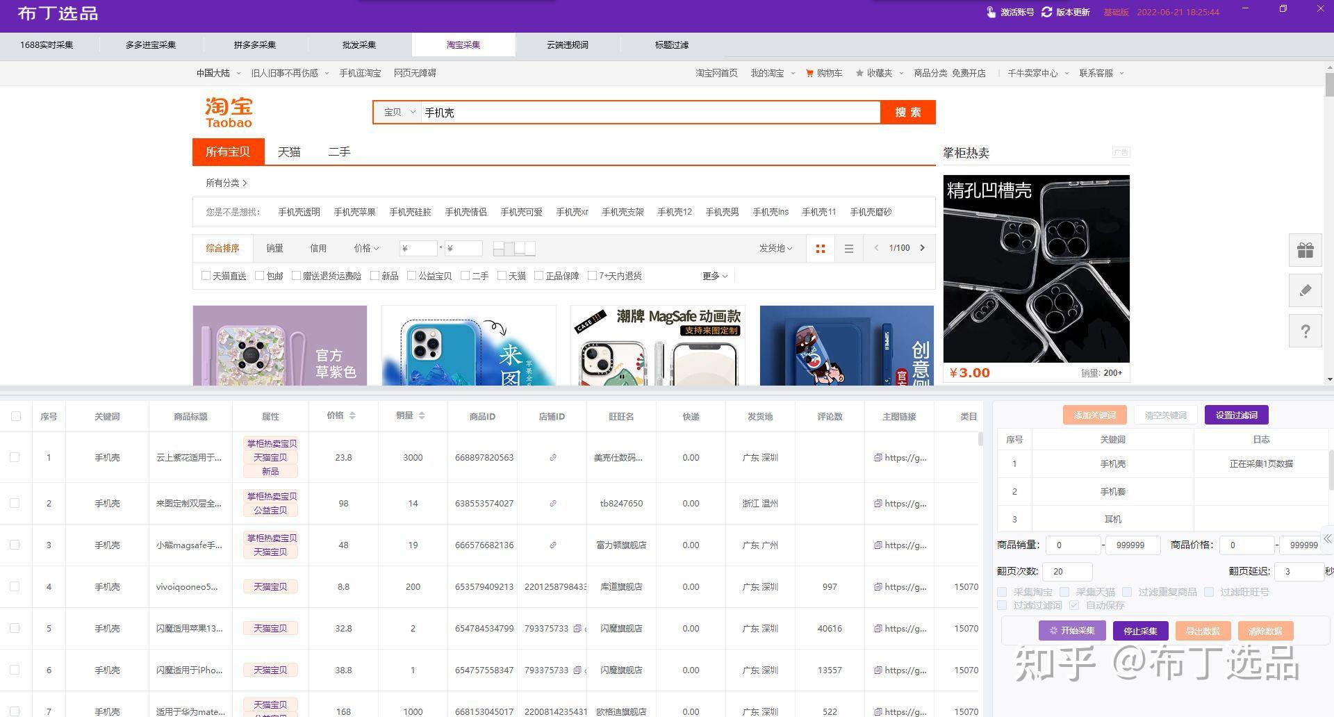The image size is (1334, 717).
Task: Sort by 销量 column arrows
Action: (x=422, y=415)
